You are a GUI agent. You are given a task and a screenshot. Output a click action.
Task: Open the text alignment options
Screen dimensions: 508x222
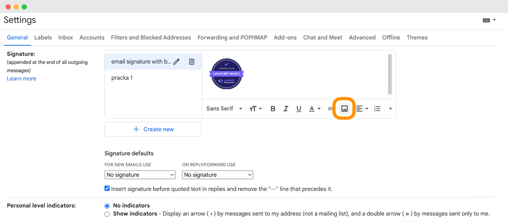click(359, 109)
